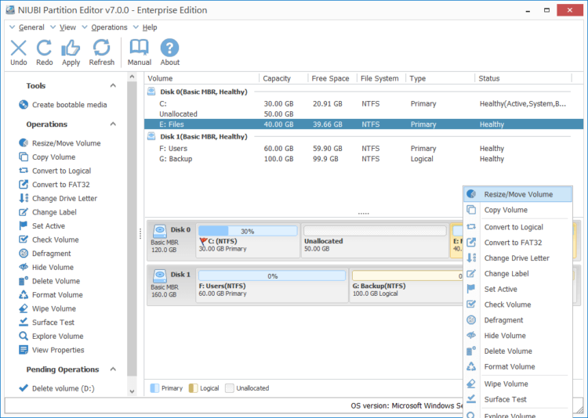The width and height of the screenshot is (588, 418).
Task: Select Hide Volume in left sidebar
Action: pos(45,268)
